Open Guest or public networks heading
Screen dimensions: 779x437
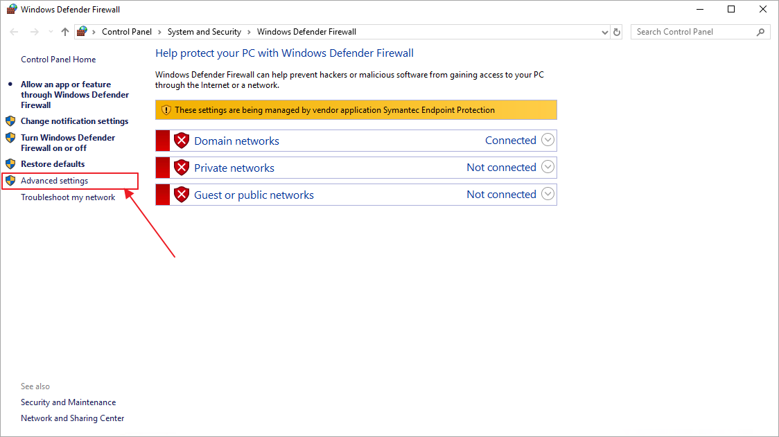254,195
